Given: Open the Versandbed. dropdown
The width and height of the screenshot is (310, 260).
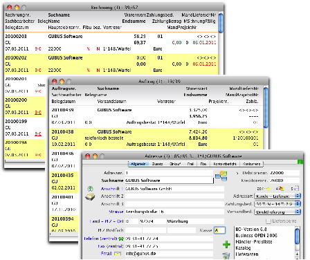Looking at the screenshot, I should [x=277, y=212].
